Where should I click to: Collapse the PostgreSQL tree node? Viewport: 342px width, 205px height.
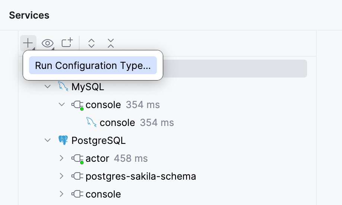(48, 141)
